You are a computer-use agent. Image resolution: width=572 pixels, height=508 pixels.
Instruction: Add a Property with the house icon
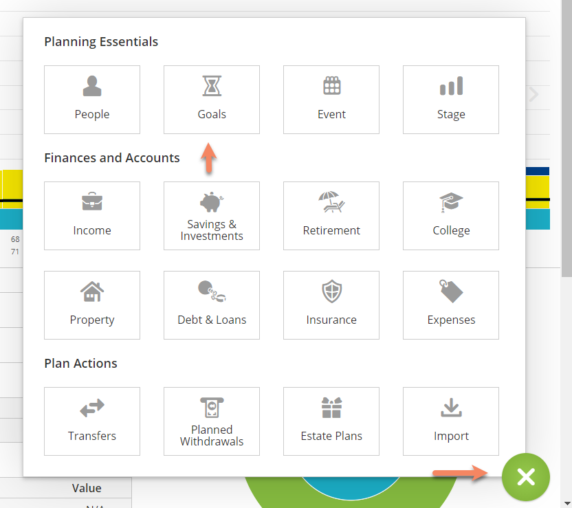pos(92,291)
